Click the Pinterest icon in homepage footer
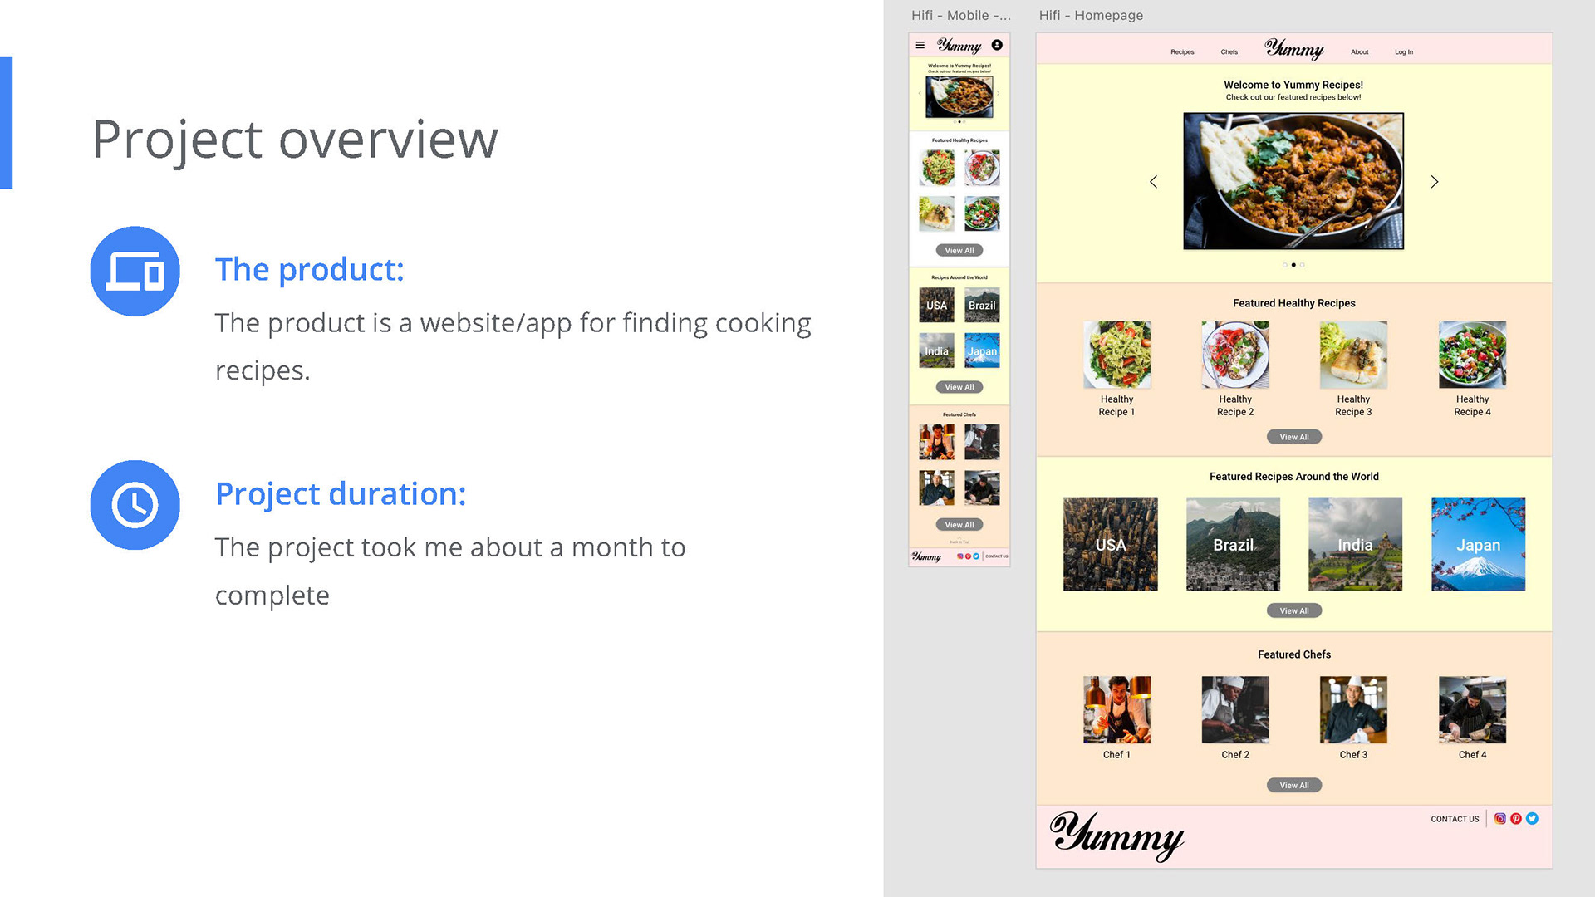The height and width of the screenshot is (897, 1595). pyautogui.click(x=1516, y=818)
